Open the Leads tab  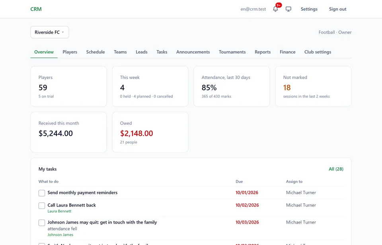pos(142,52)
